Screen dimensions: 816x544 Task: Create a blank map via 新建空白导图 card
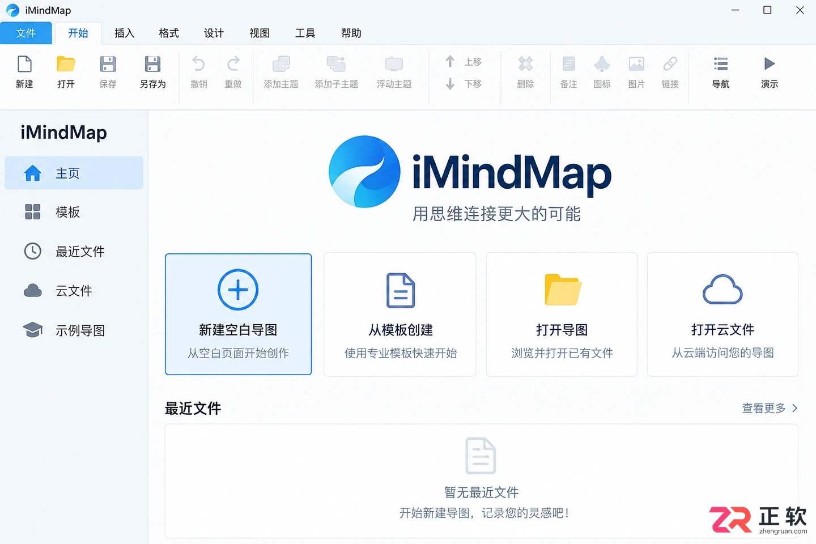[x=238, y=314]
